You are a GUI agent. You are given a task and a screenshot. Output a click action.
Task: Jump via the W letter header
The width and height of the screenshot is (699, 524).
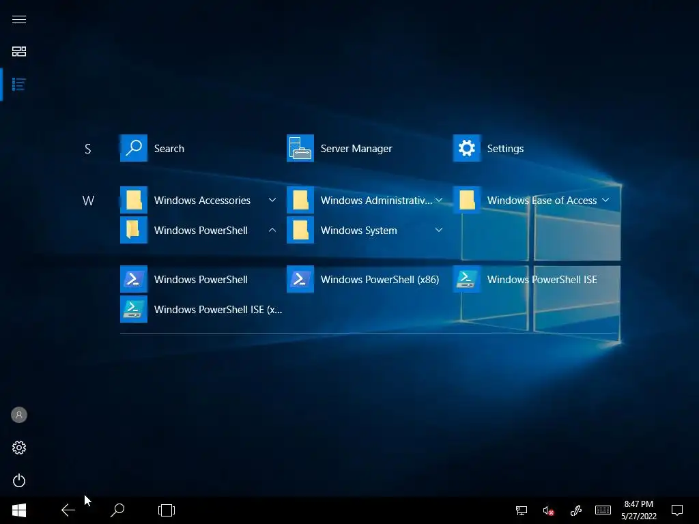click(88, 201)
